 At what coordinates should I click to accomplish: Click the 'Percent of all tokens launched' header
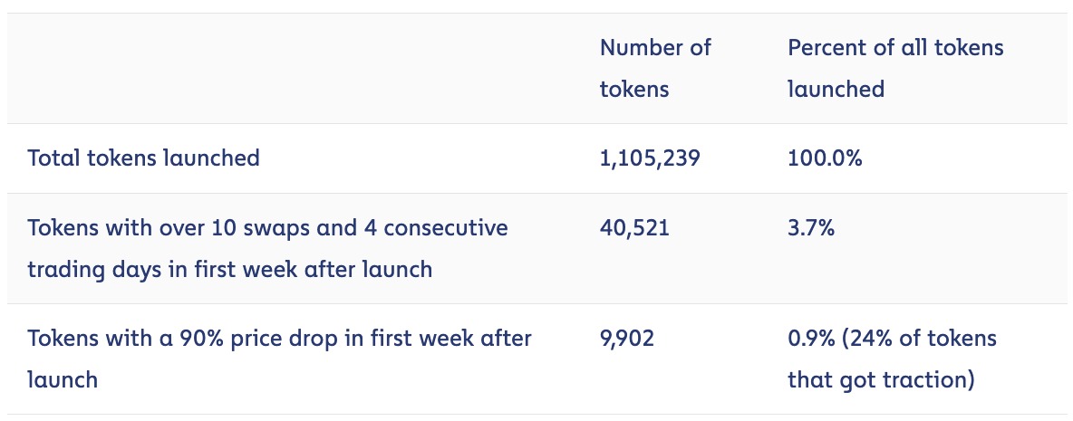pos(895,68)
